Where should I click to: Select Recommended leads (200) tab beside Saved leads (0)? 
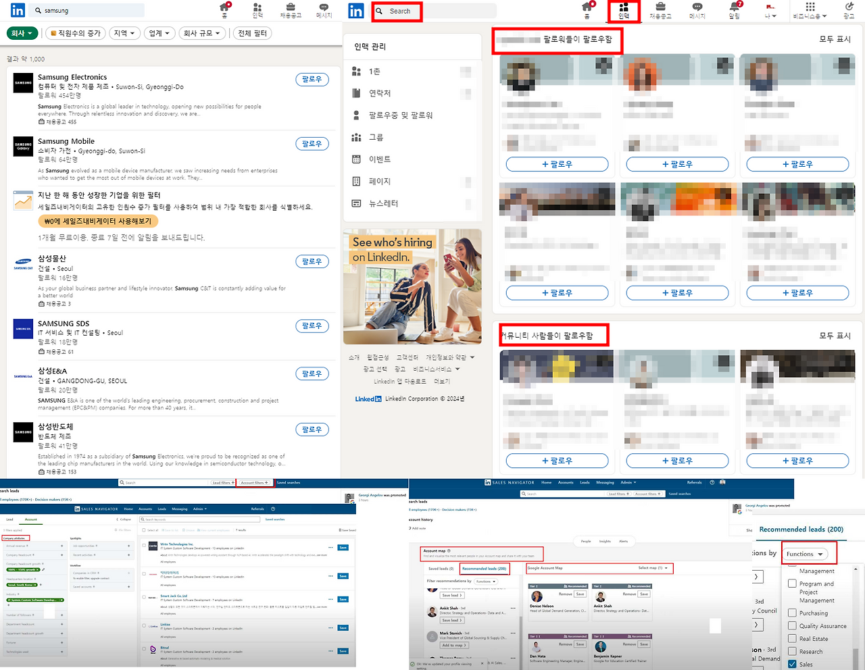[x=485, y=569]
